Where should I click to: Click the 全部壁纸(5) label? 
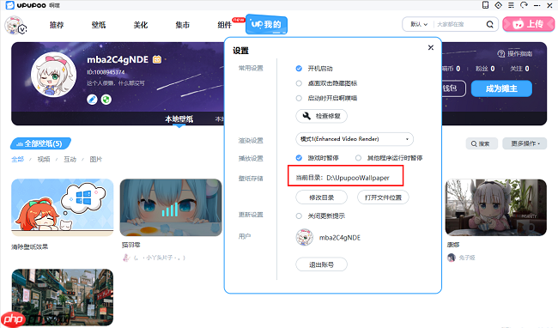pyautogui.click(x=40, y=143)
